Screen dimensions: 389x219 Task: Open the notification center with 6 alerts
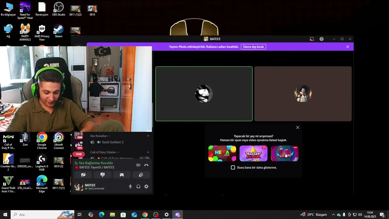click(382, 215)
